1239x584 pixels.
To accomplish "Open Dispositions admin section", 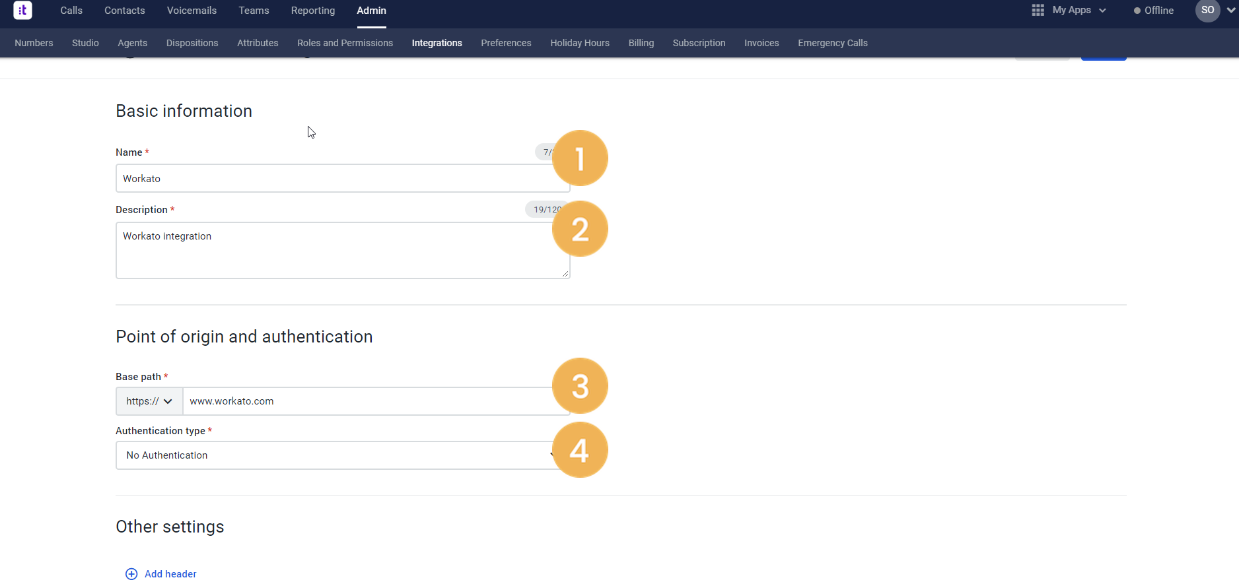I will (x=192, y=43).
